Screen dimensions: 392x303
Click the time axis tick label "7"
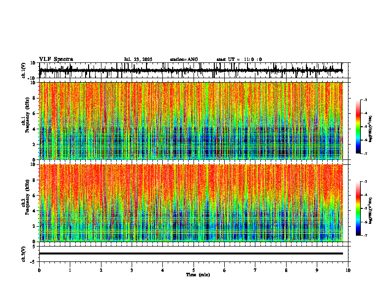pos(255,270)
